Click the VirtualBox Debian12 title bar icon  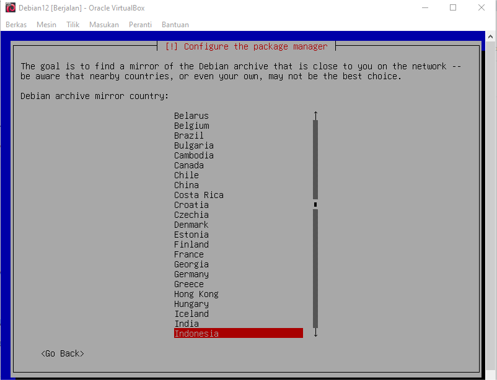11,8
